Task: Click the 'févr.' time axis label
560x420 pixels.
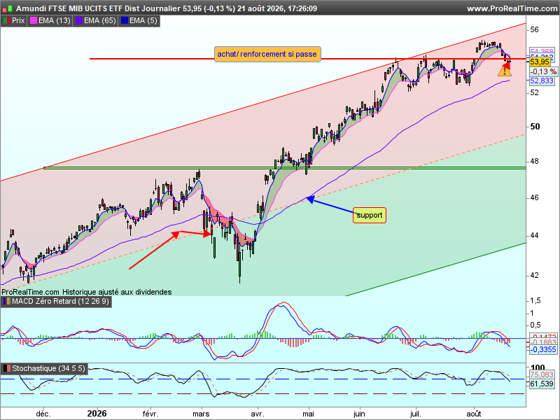Action: pyautogui.click(x=150, y=414)
